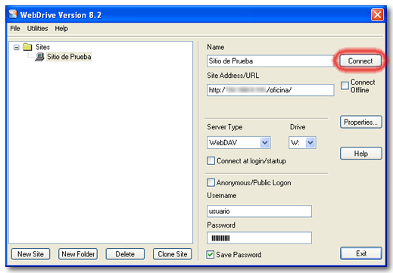
Task: Focus the Name input field
Action: [x=270, y=61]
